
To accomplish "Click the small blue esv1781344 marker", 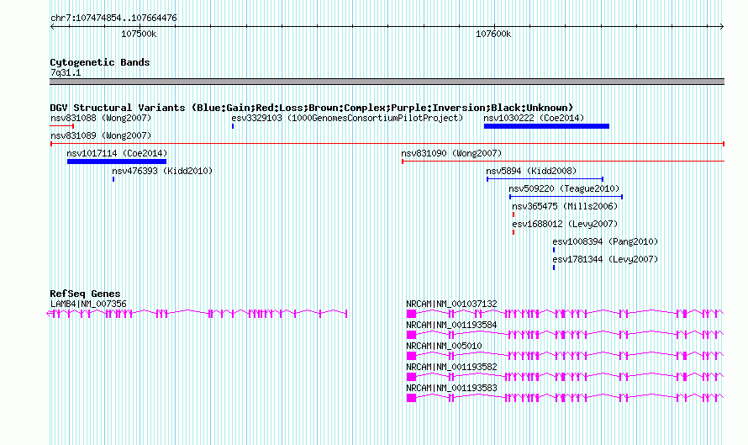I will tap(554, 268).
